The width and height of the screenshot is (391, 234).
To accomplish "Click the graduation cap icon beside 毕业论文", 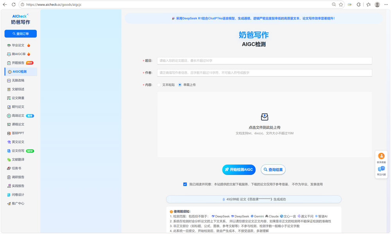I will 9,45.
